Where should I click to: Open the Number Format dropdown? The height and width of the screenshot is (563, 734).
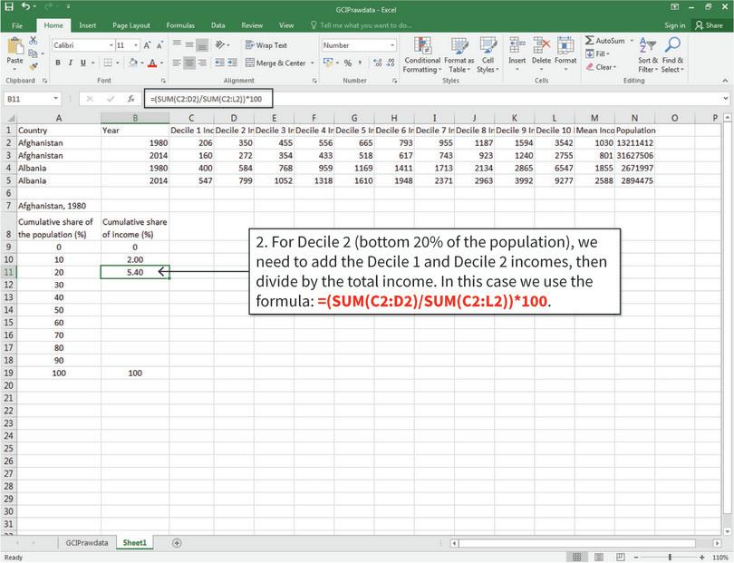pos(394,44)
